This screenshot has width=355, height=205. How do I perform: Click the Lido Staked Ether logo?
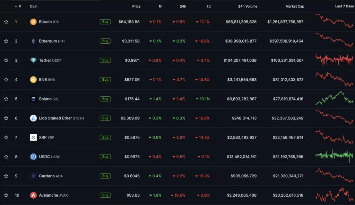tap(33, 118)
